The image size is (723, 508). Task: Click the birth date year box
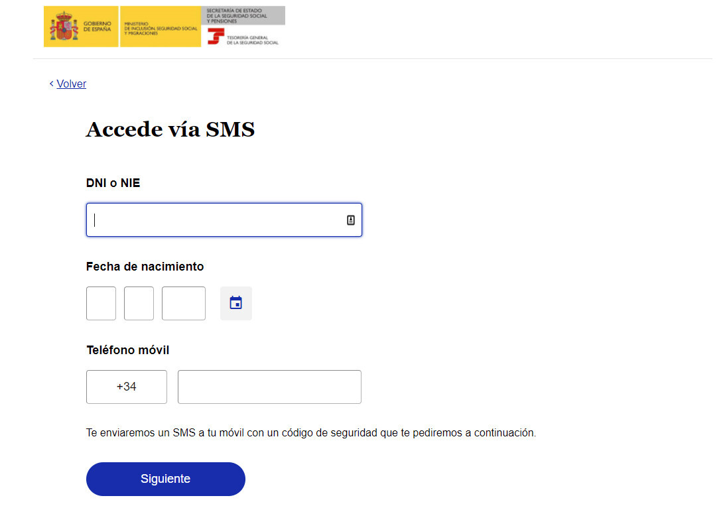(x=183, y=303)
